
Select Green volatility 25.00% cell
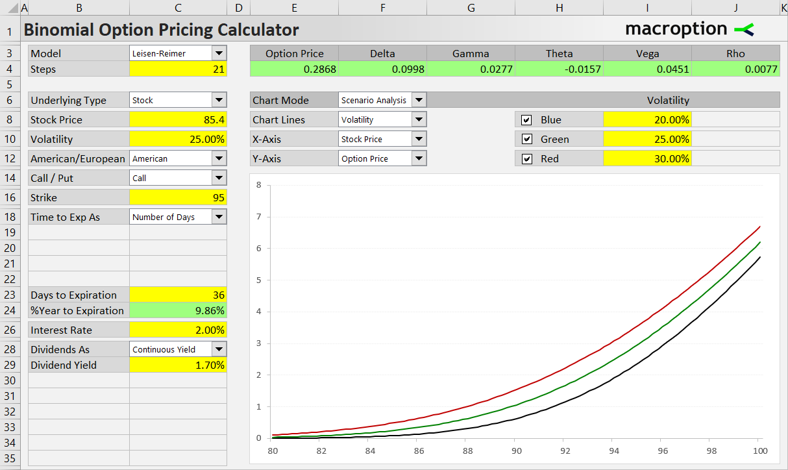(x=647, y=139)
